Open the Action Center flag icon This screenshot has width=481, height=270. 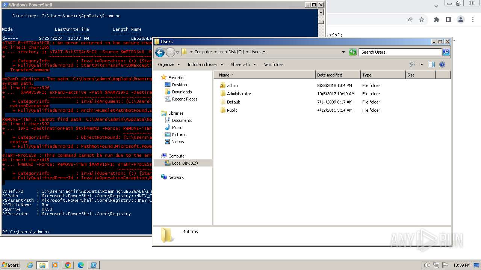point(445,265)
